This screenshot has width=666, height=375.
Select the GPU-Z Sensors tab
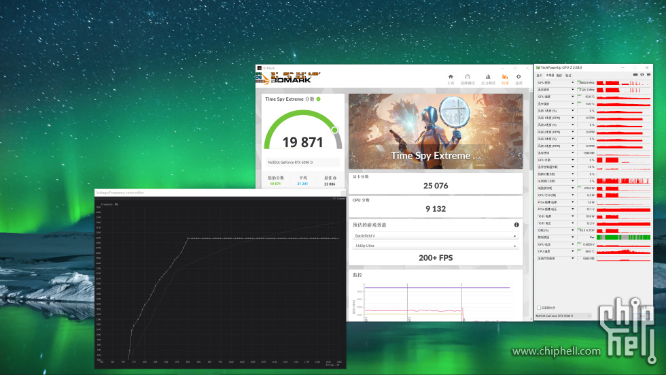pos(550,76)
